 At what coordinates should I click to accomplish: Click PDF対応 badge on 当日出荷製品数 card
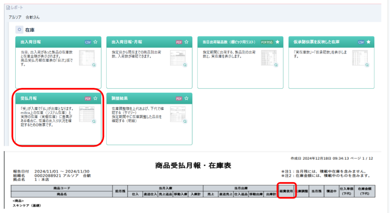coord(267,42)
